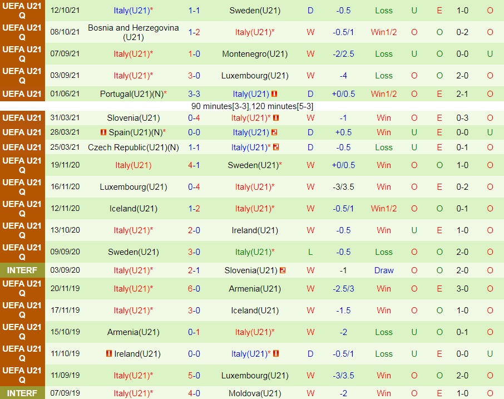This screenshot has height=399, width=504.
Task: Click the 0-4 score in Slovenia(U21) match 31/03/21
Action: pyautogui.click(x=194, y=118)
